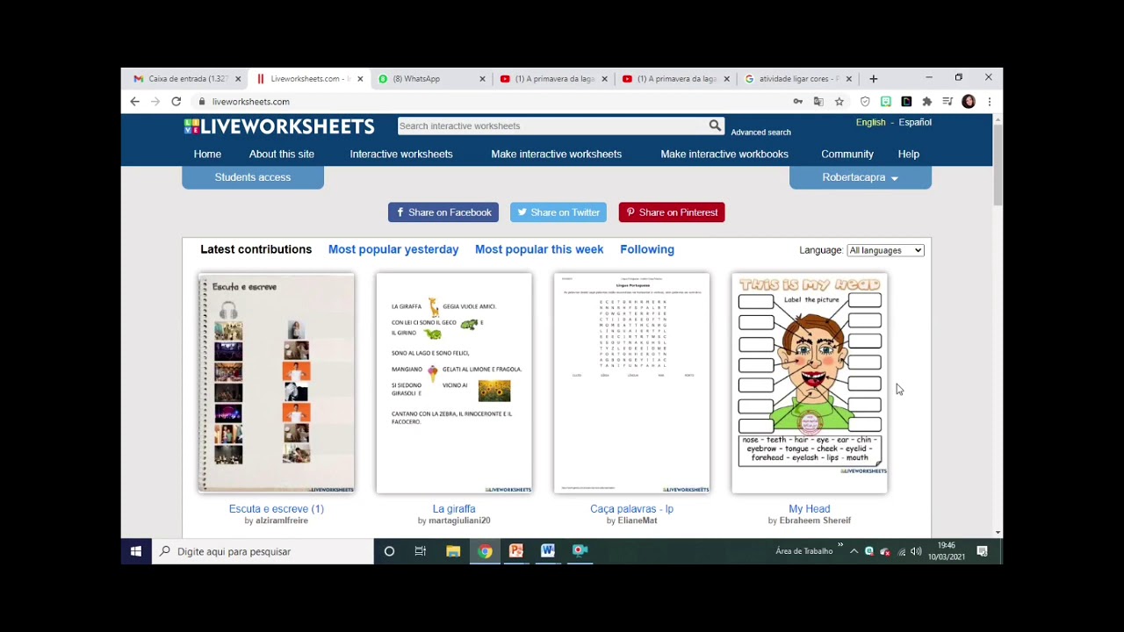Open Interactive worksheets menu
This screenshot has height=632, width=1124.
pos(401,154)
